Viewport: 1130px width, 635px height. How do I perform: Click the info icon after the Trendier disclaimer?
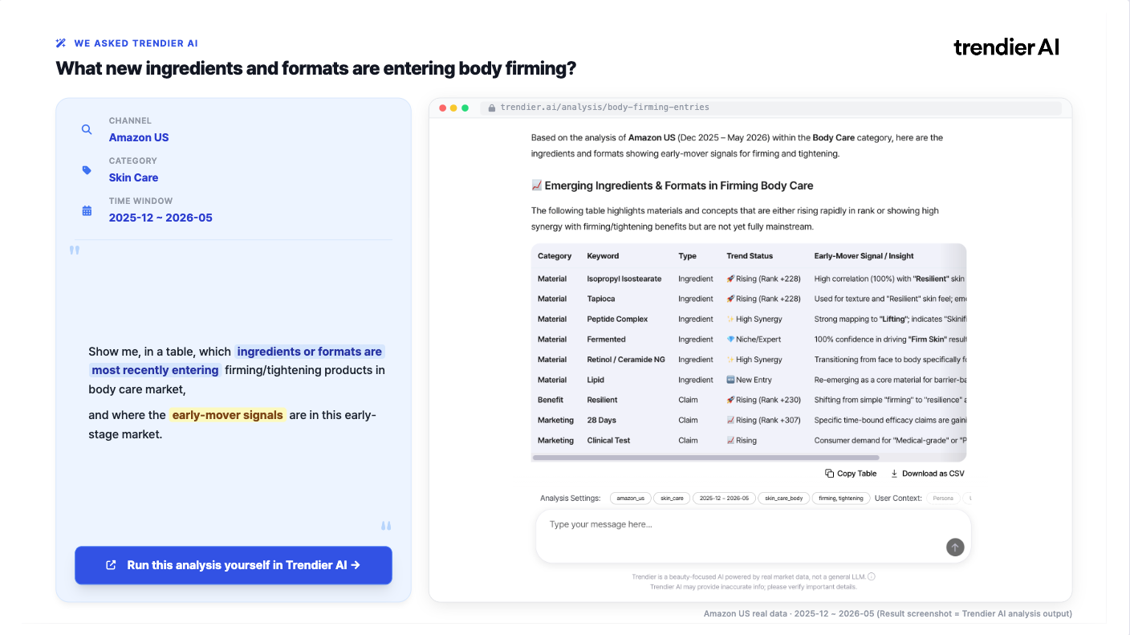[x=872, y=576]
